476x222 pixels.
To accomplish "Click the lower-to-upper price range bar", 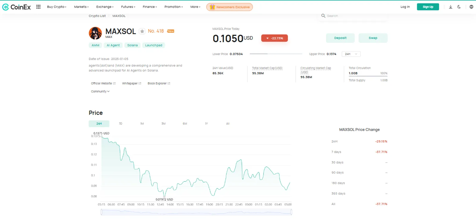I will [x=276, y=54].
